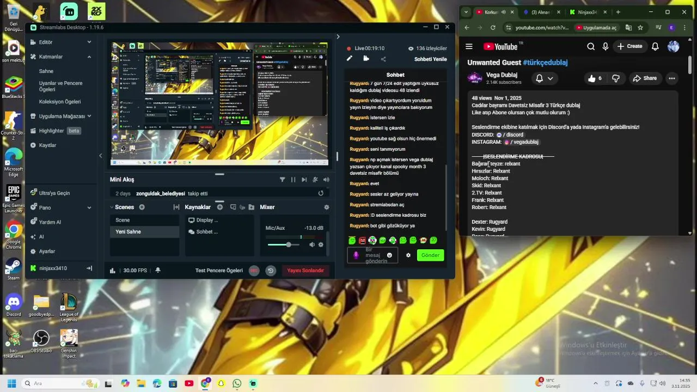This screenshot has width=697, height=392.
Task: Switch to the Ninjaxx34 browser tab
Action: pos(587,12)
